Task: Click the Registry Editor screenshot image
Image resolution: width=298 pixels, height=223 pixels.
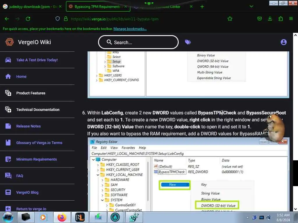Action: pos(189,175)
